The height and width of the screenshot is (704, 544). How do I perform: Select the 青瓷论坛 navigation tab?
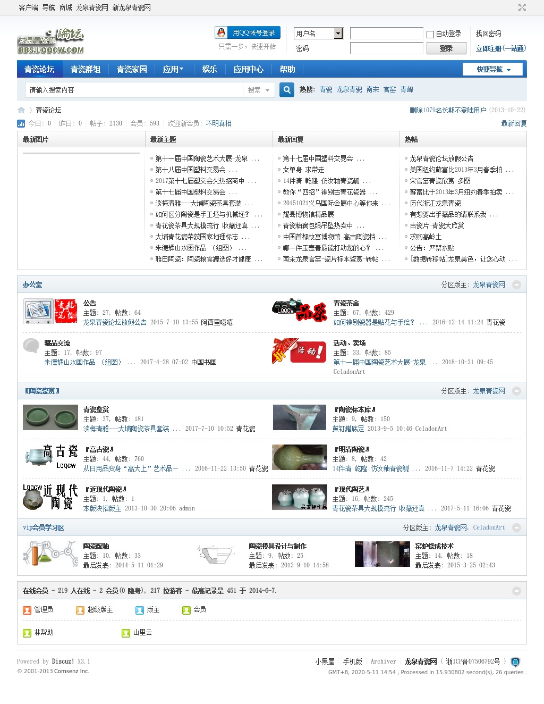pyautogui.click(x=39, y=69)
